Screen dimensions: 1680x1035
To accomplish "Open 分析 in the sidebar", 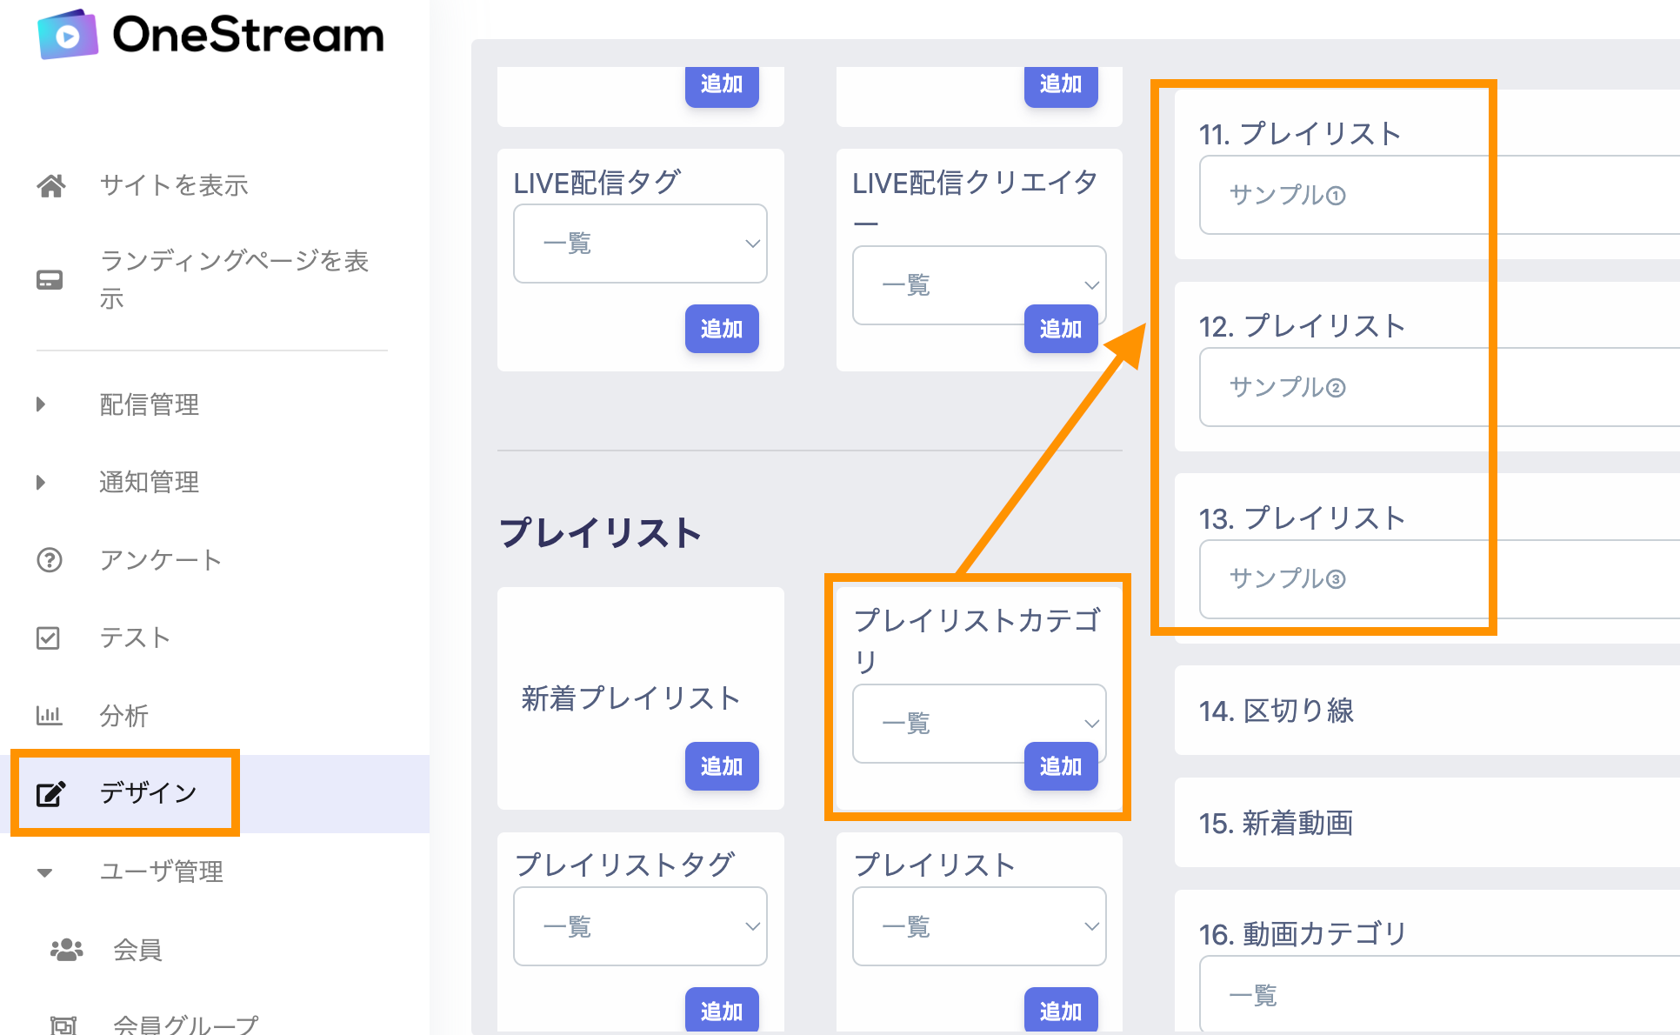I will (123, 716).
